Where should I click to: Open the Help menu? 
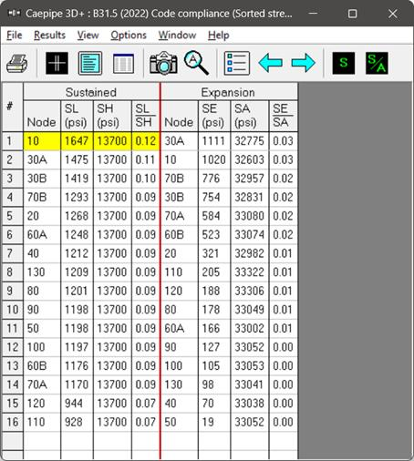coord(219,36)
